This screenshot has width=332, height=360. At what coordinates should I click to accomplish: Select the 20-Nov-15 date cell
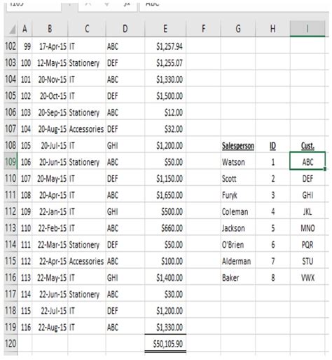pyautogui.click(x=50, y=79)
